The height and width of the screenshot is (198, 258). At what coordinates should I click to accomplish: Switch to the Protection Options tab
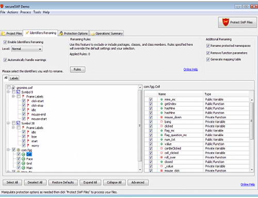tap(73, 34)
